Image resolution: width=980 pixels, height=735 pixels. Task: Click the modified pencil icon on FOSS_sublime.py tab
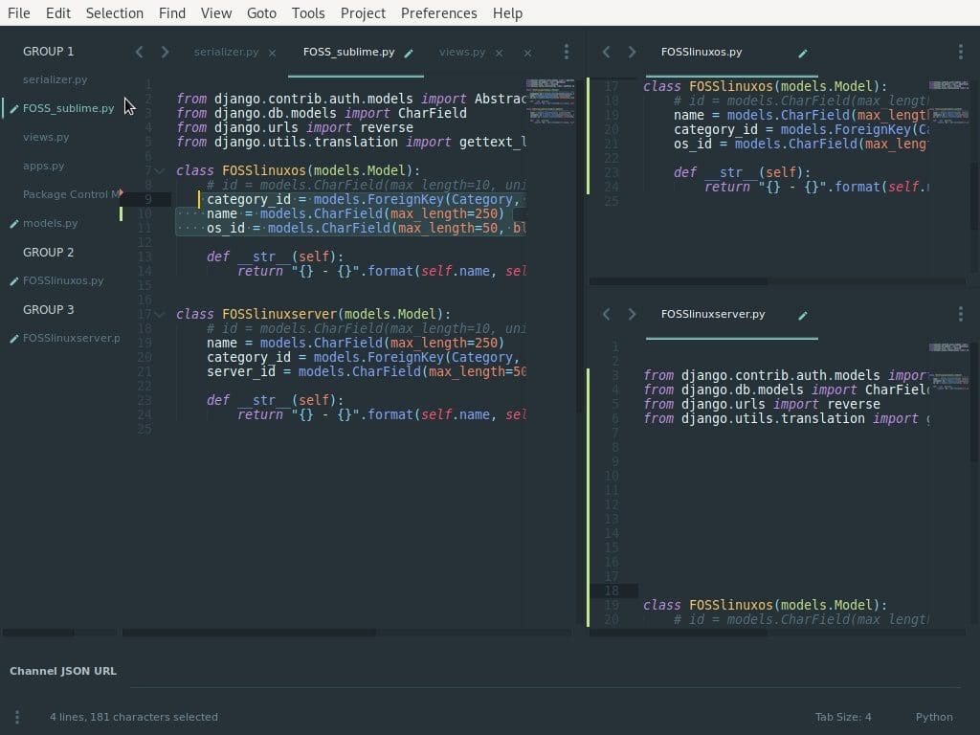409,54
